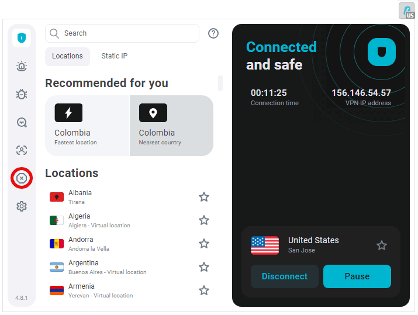418x315 pixels.
Task: Favorite Algeria with the star
Action: pyautogui.click(x=204, y=220)
